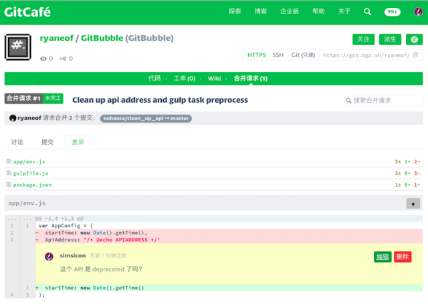The width and height of the screenshot is (428, 304).
Task: Open the search magnifier in top navigation
Action: (x=367, y=12)
